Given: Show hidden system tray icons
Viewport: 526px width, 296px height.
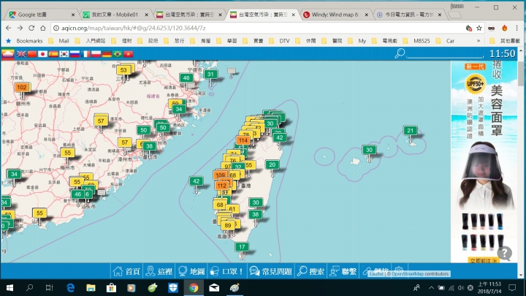Looking at the screenshot, I should click(432, 288).
